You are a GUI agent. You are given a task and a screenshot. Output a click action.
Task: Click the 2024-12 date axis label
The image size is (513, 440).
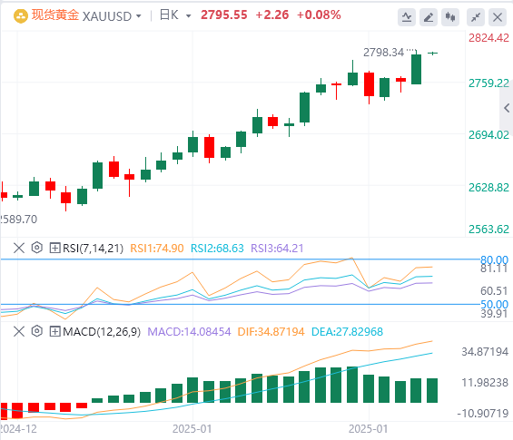(19, 428)
